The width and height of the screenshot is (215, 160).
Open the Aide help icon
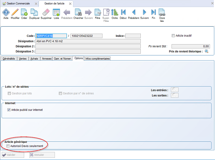click(5, 13)
